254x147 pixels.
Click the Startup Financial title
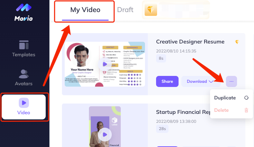pos(183,112)
